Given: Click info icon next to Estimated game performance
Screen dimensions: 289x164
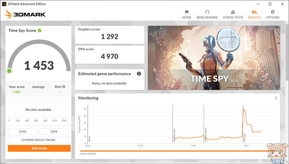Looking at the screenshot, I should click(139, 74).
